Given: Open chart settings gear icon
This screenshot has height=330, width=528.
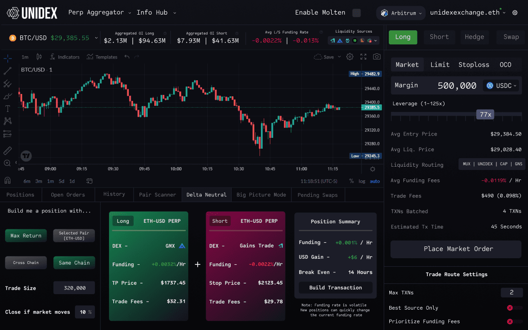Looking at the screenshot, I should (350, 57).
